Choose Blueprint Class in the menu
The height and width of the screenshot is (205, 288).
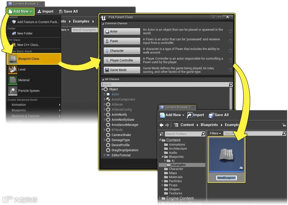click(x=34, y=59)
